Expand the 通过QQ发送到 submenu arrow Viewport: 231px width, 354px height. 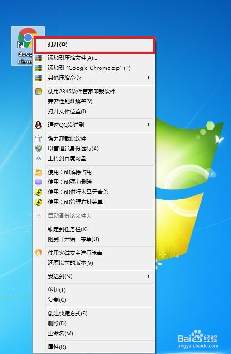pyautogui.click(x=149, y=125)
